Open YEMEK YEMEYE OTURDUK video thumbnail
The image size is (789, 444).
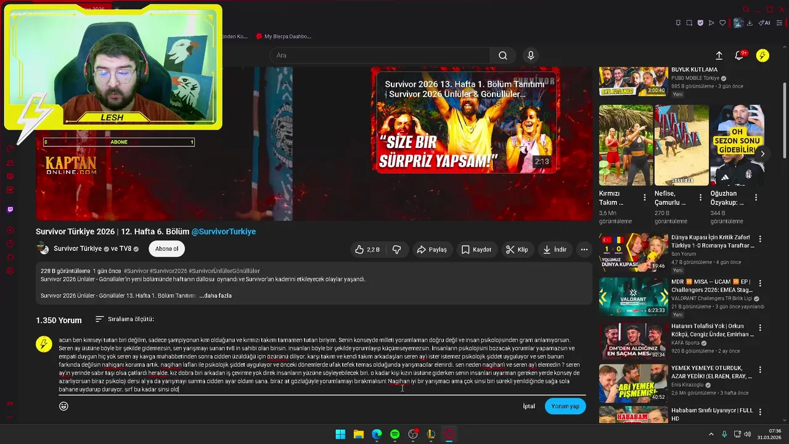click(633, 383)
